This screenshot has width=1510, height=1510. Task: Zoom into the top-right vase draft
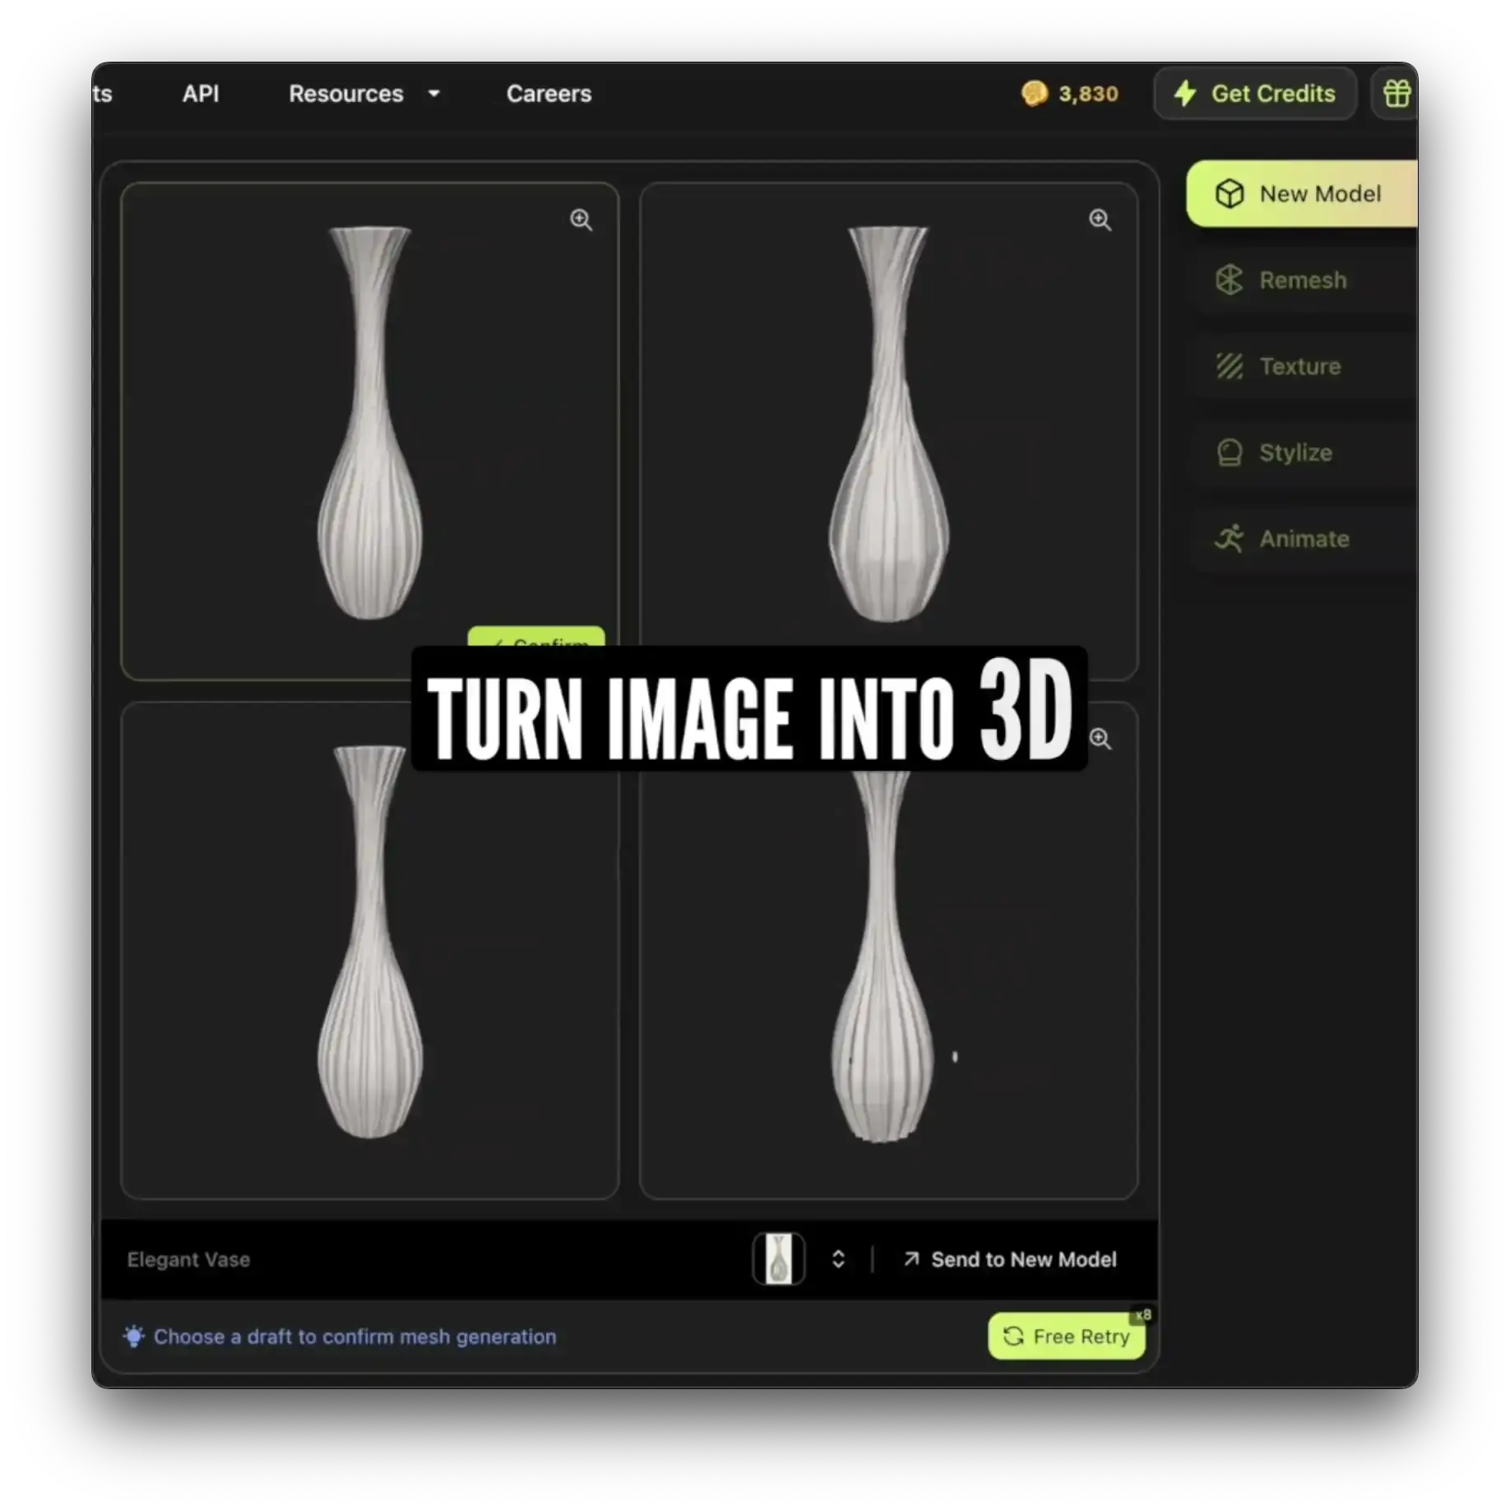click(1101, 220)
